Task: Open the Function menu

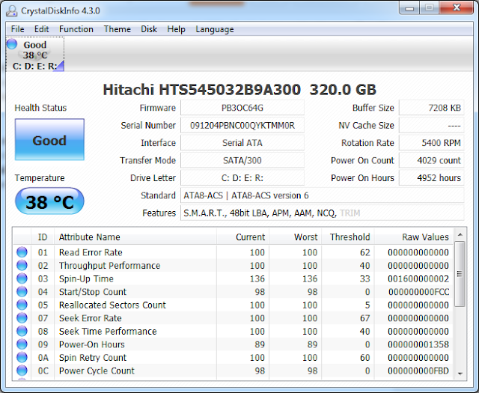Action: tap(76, 29)
